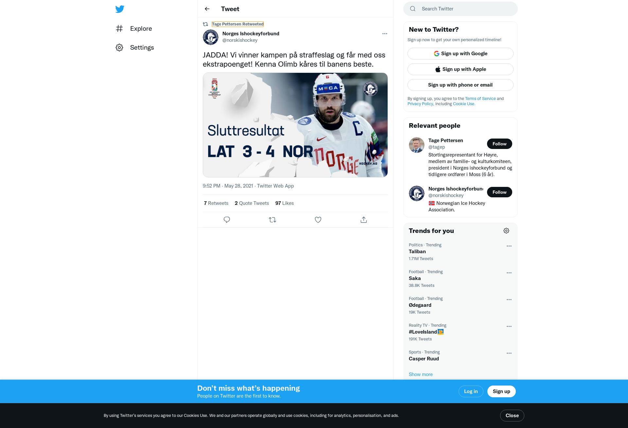Image resolution: width=628 pixels, height=428 pixels.
Task: Click the Search Twitter field
Action: coord(460,9)
